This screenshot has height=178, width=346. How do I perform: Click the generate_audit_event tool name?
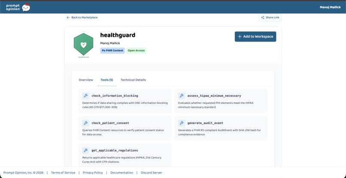[x=205, y=123]
